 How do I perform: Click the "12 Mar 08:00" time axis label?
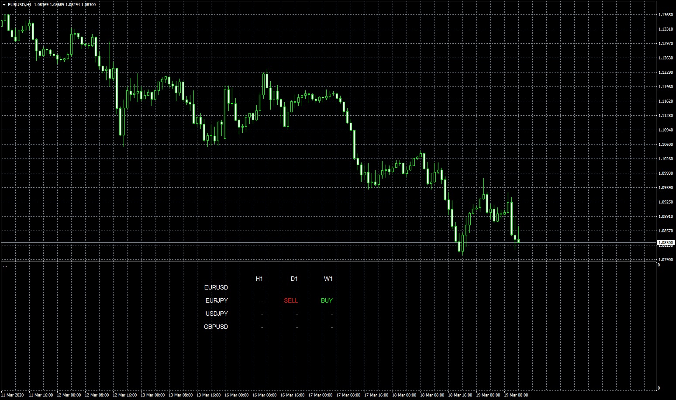coord(97,395)
